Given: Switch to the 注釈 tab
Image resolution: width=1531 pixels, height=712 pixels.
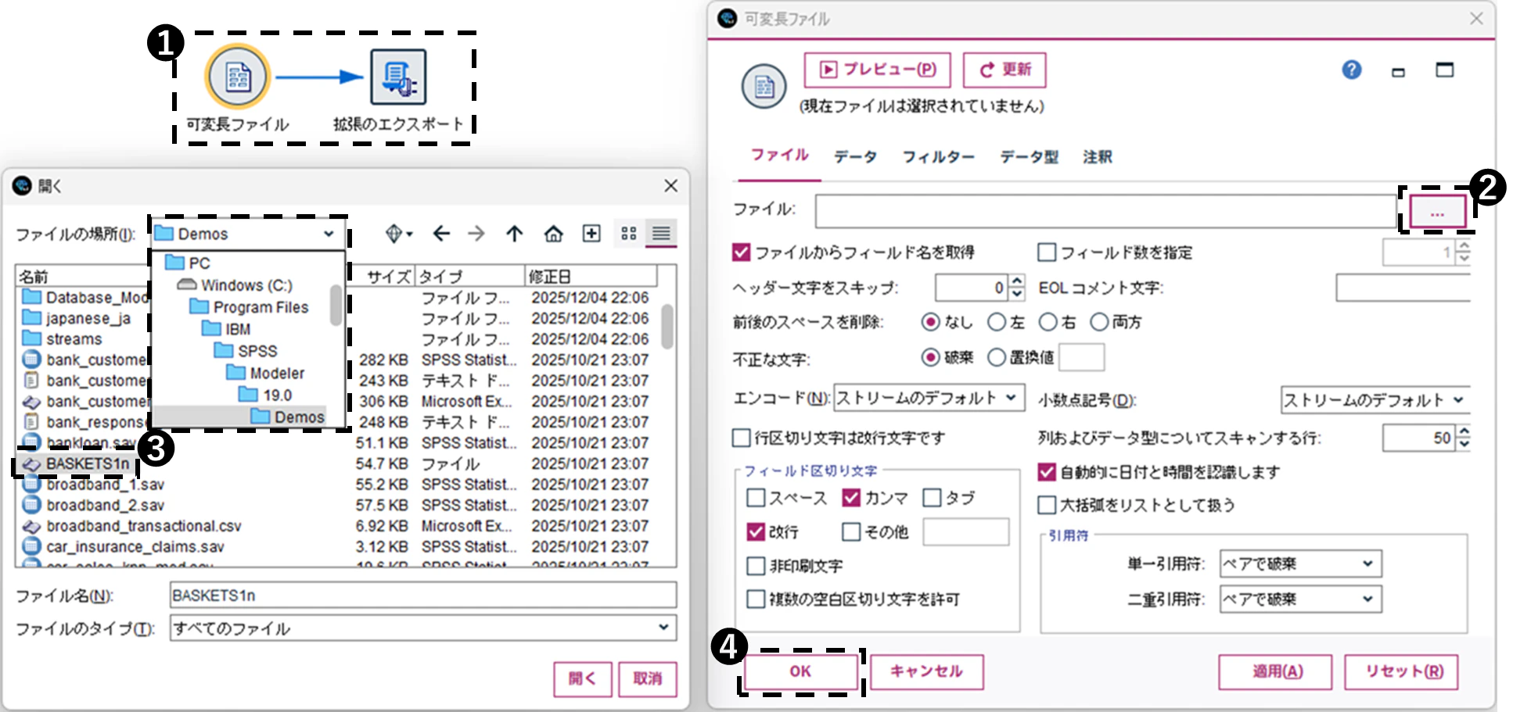Looking at the screenshot, I should [1098, 157].
